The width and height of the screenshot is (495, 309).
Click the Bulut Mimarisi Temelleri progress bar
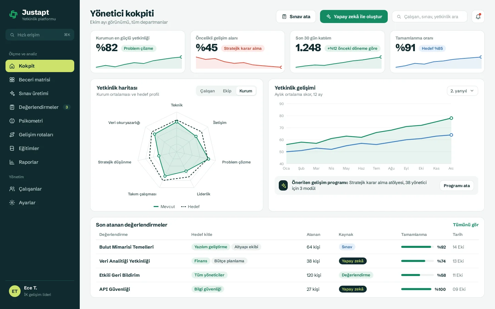(x=417, y=247)
